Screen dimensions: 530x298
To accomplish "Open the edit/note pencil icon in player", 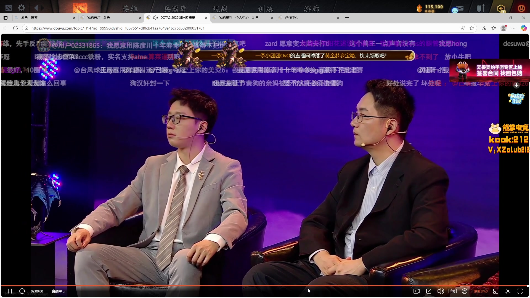I will coord(429,291).
